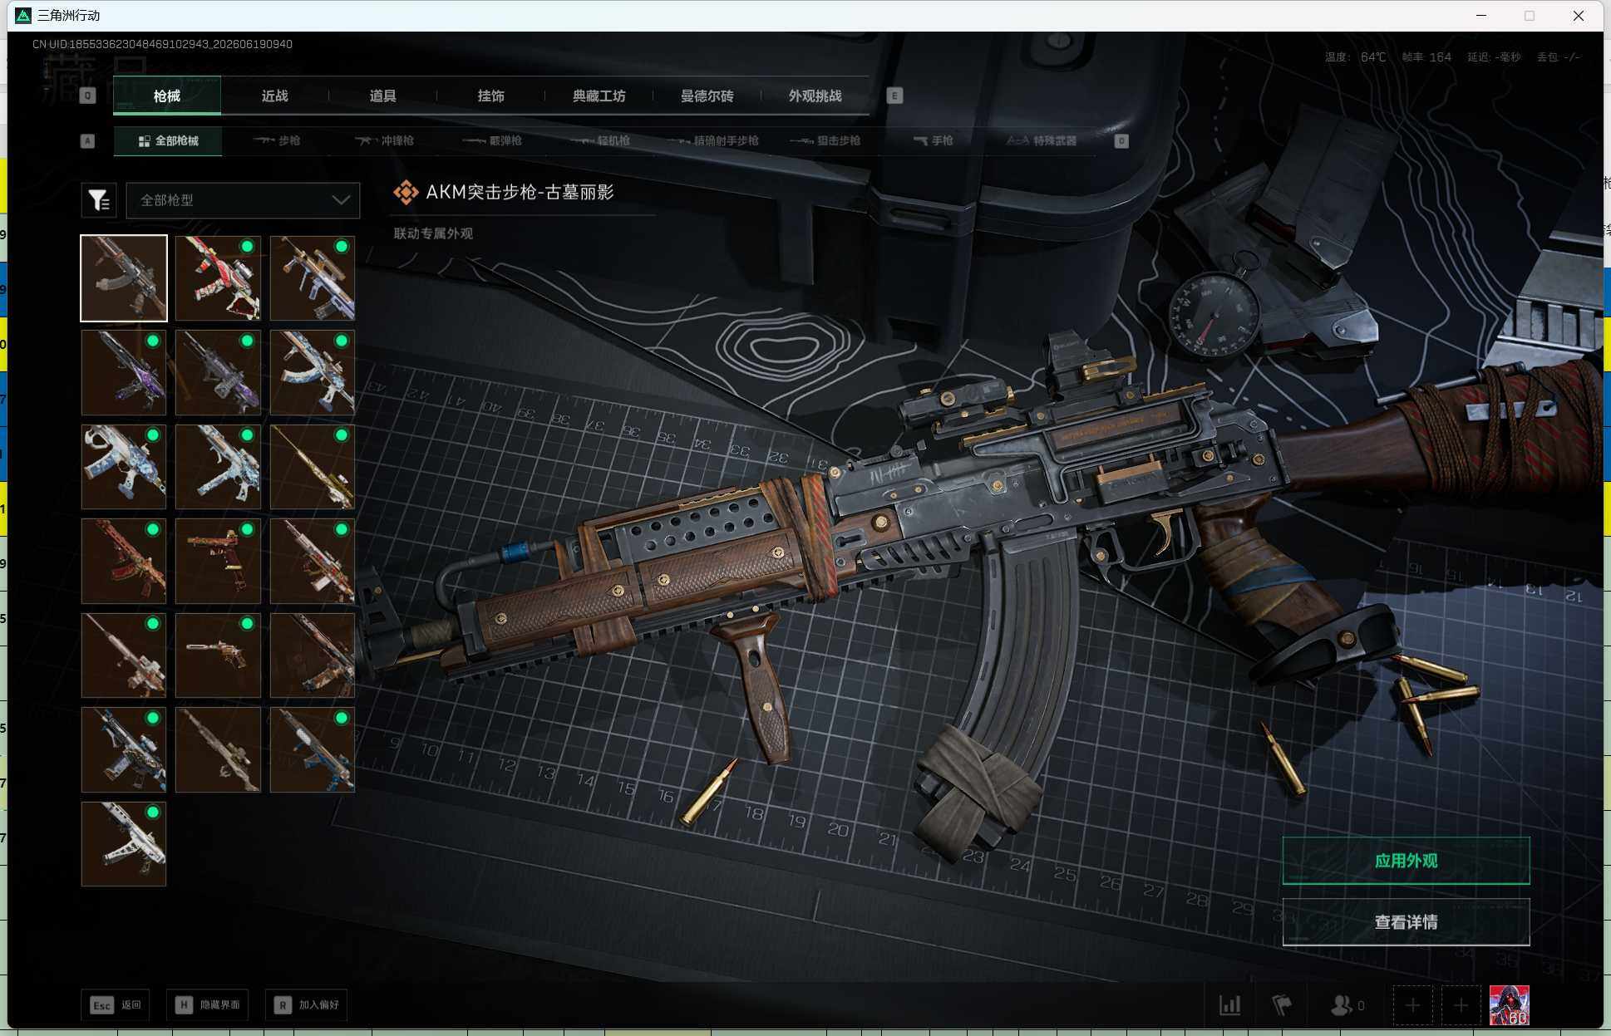The height and width of the screenshot is (1036, 1611).
Task: Open the 道具 tab
Action: click(x=383, y=96)
